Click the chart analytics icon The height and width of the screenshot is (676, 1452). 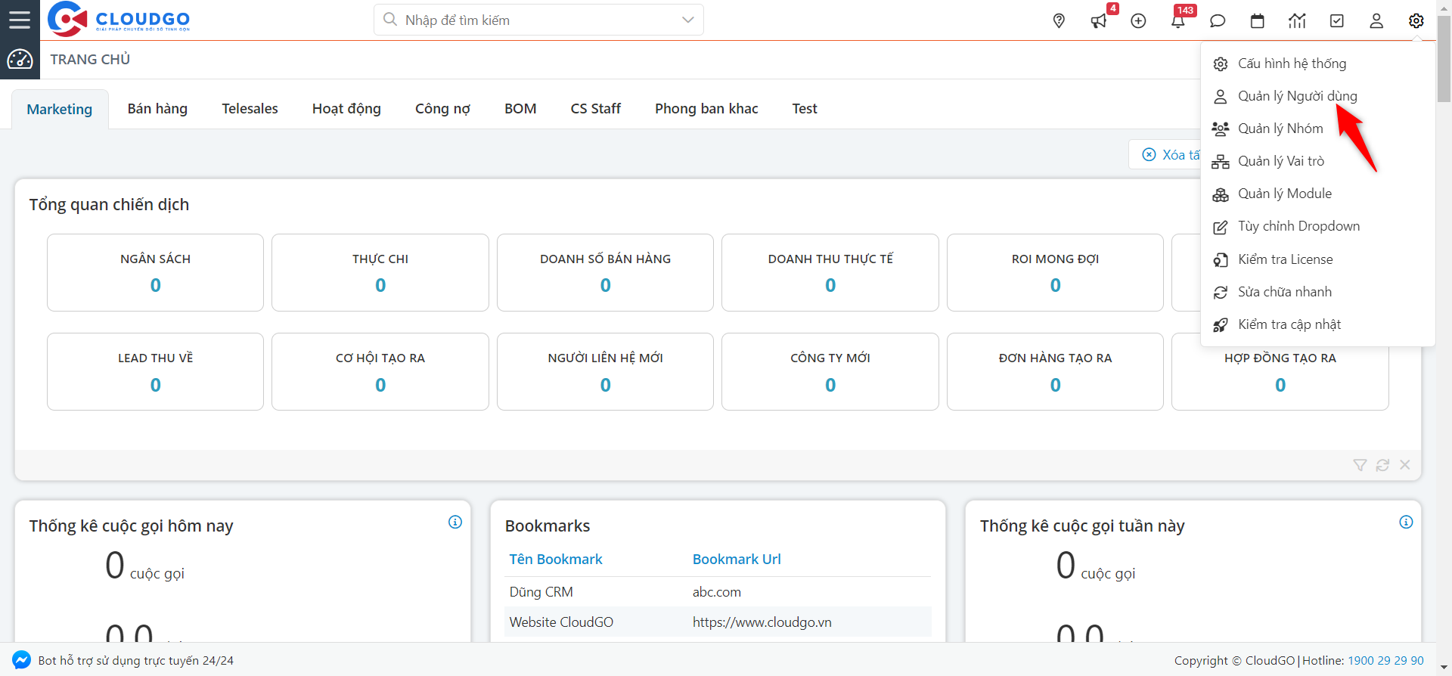coord(1297,21)
